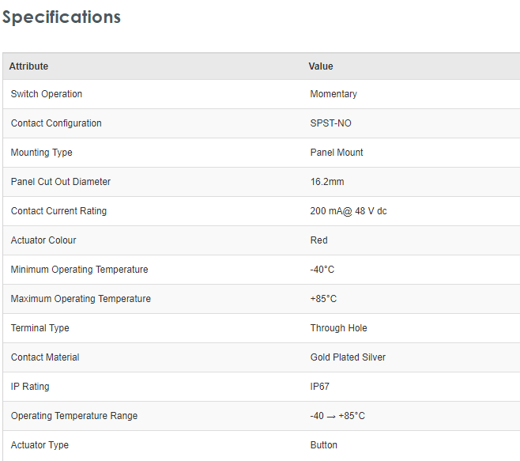Click the Value column header
The height and width of the screenshot is (461, 520).
(x=321, y=66)
